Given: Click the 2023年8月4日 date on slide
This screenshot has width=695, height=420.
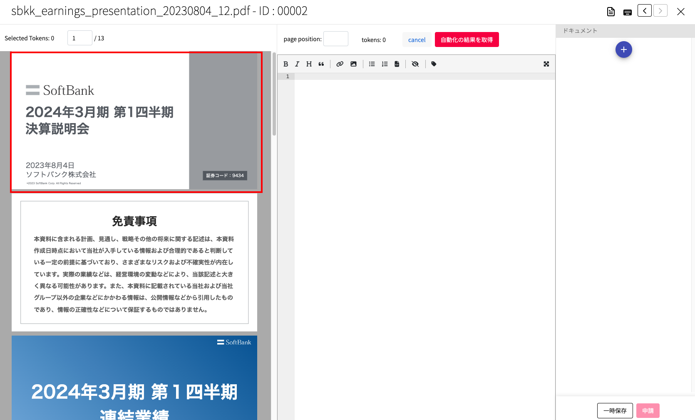Looking at the screenshot, I should pos(50,165).
